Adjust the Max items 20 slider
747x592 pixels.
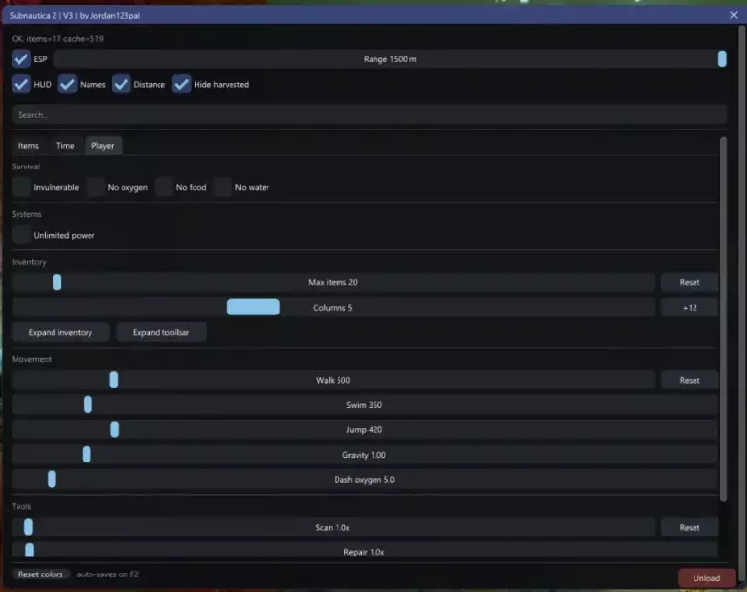pos(333,282)
